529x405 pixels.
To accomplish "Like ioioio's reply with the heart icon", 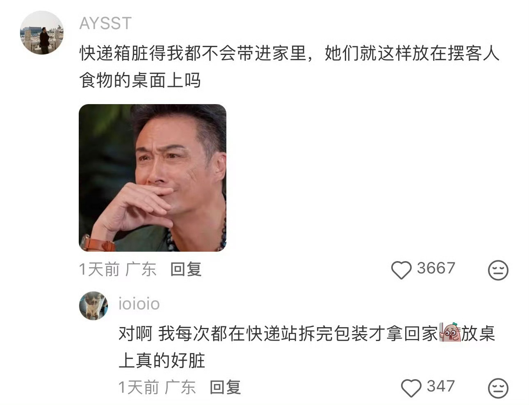I will [411, 388].
